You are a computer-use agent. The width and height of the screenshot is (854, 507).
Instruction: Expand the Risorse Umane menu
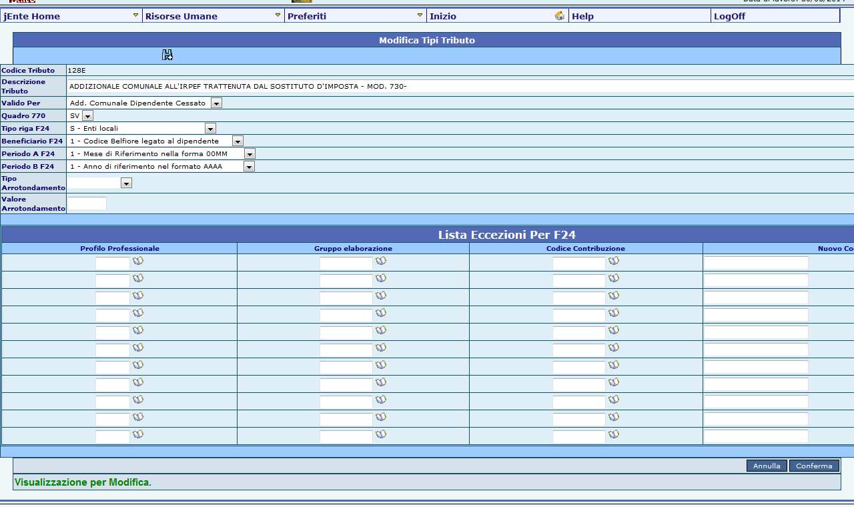click(213, 16)
